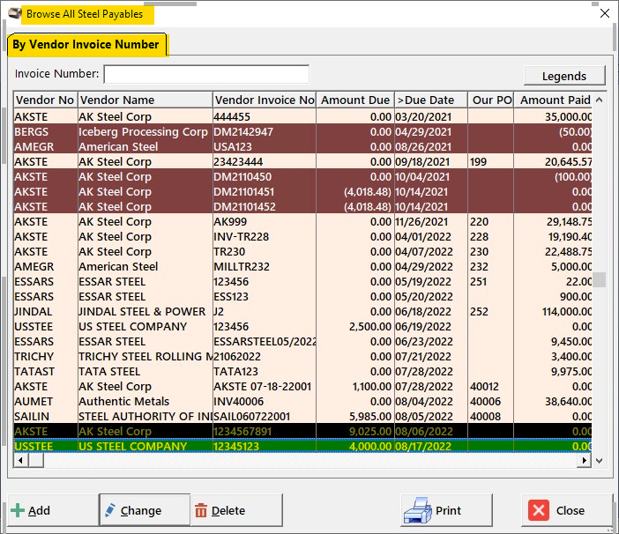This screenshot has width=619, height=534.
Task: Click due date 11/26/2021 cell
Action: point(430,222)
